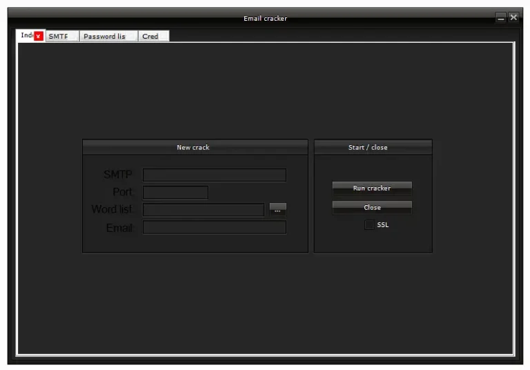Go to the Cred tab
530x370 pixels.
click(x=151, y=37)
